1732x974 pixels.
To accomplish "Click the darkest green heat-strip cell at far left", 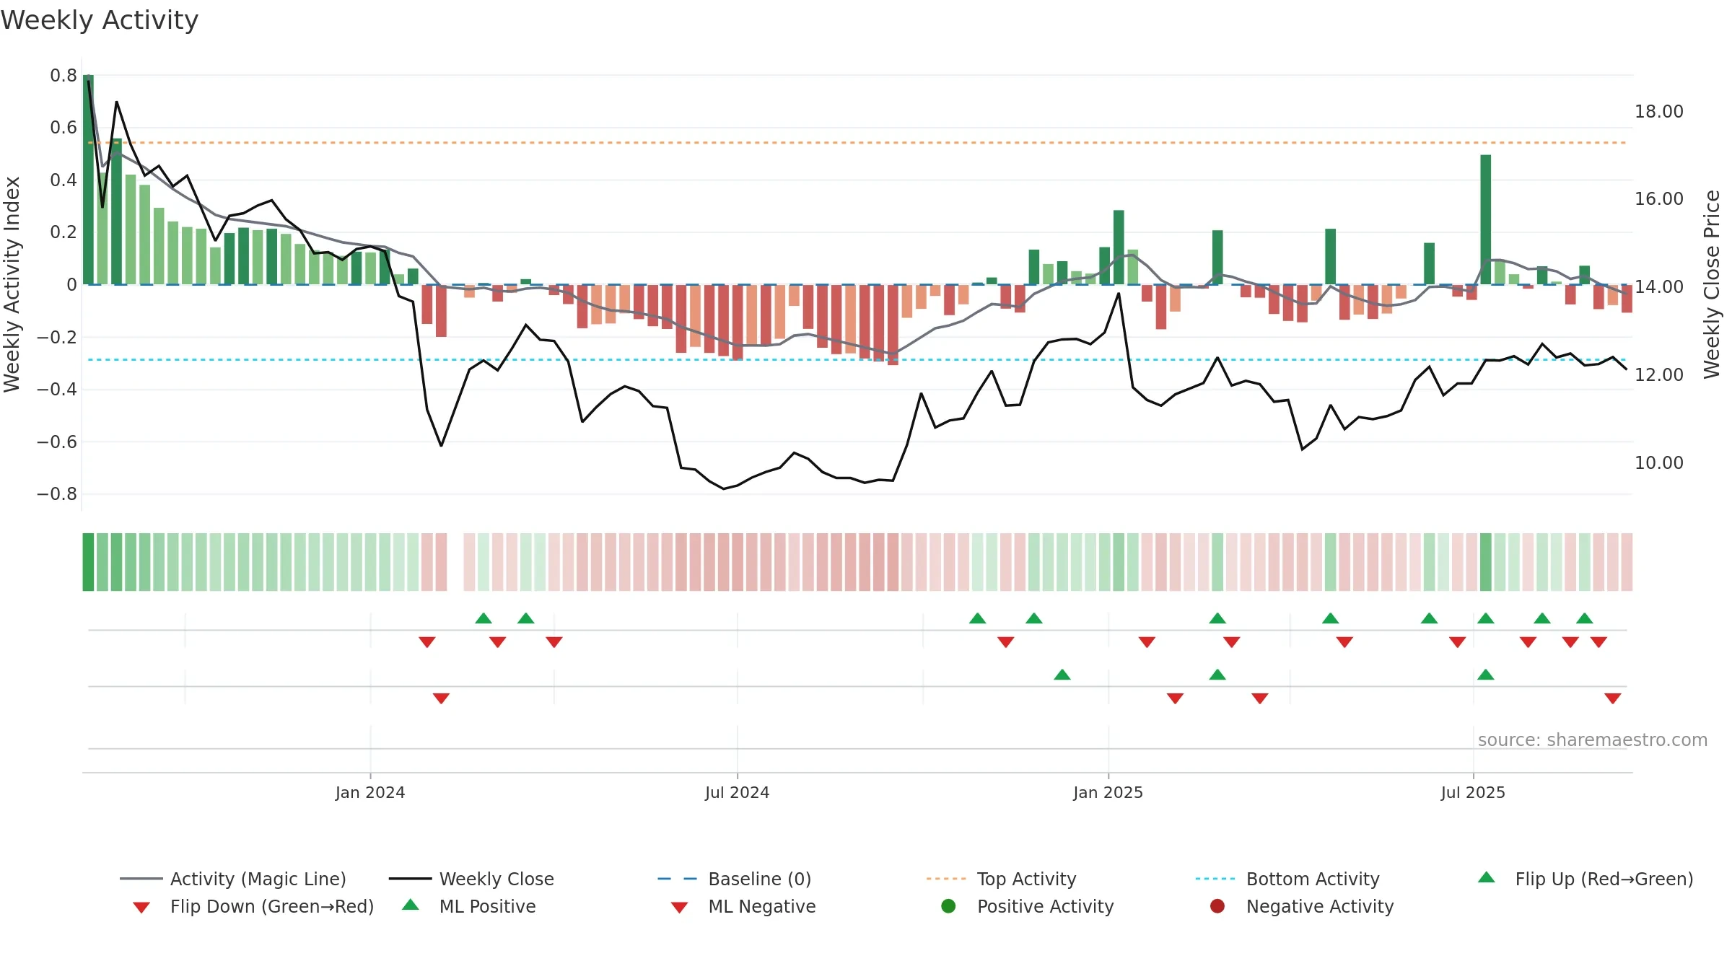I will [88, 562].
